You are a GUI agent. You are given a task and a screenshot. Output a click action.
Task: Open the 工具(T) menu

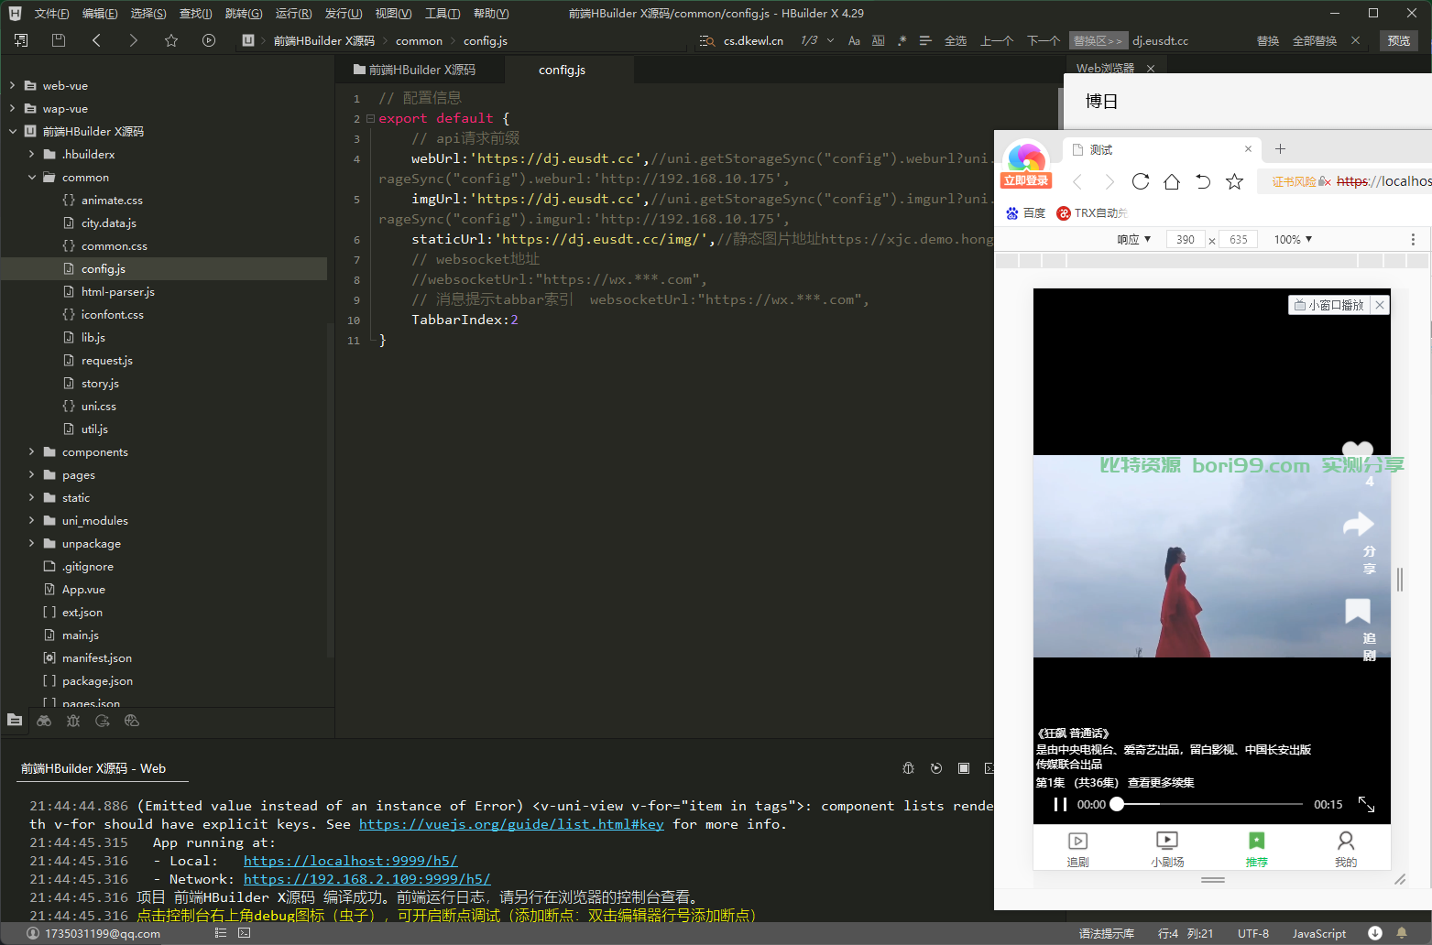(443, 13)
